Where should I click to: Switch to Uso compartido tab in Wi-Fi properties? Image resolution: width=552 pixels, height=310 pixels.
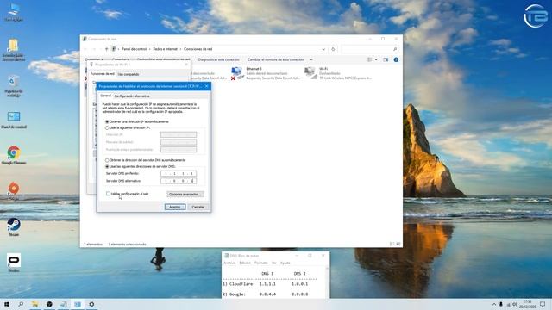tap(129, 74)
